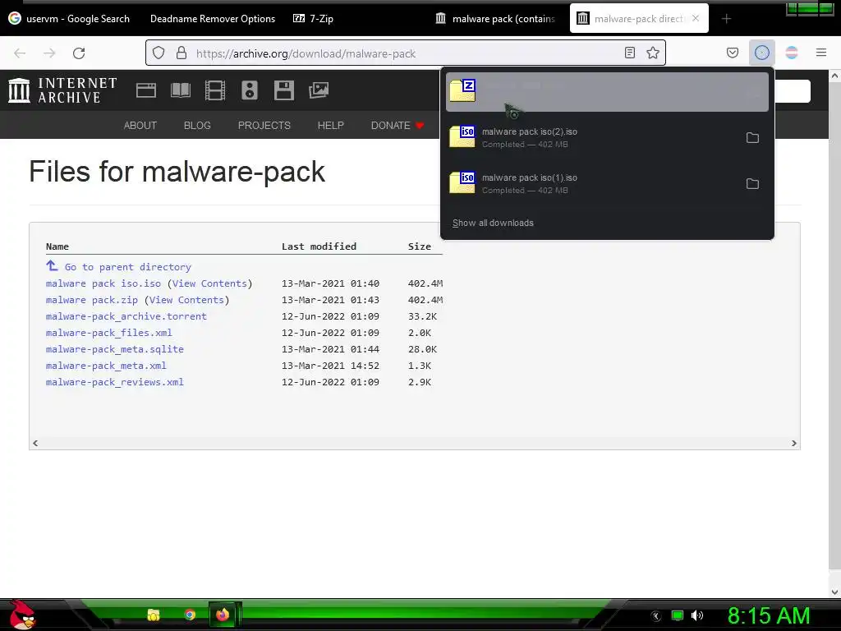Close the malware-pack directory tab
The image size is (841, 631).
tap(696, 18)
